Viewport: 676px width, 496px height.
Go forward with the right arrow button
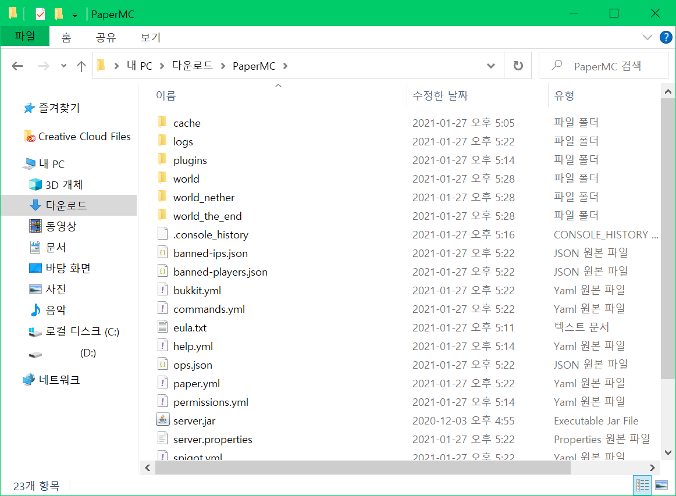[x=44, y=66]
